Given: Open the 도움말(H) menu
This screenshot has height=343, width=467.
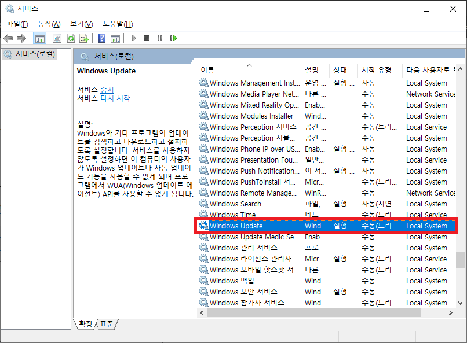Looking at the screenshot, I should 118,24.
